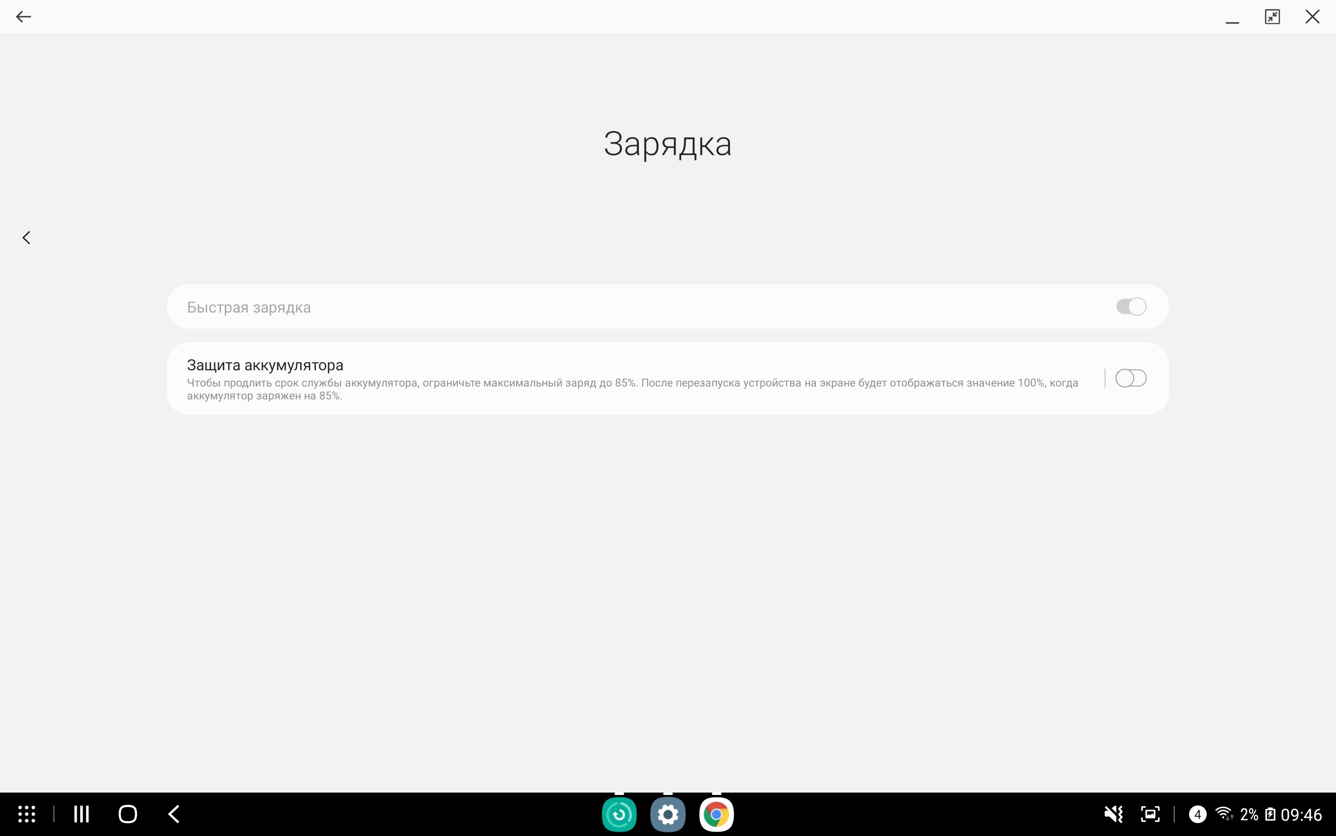This screenshot has width=1336, height=836.
Task: Go back using the chevron beside page content
Action: 26,238
